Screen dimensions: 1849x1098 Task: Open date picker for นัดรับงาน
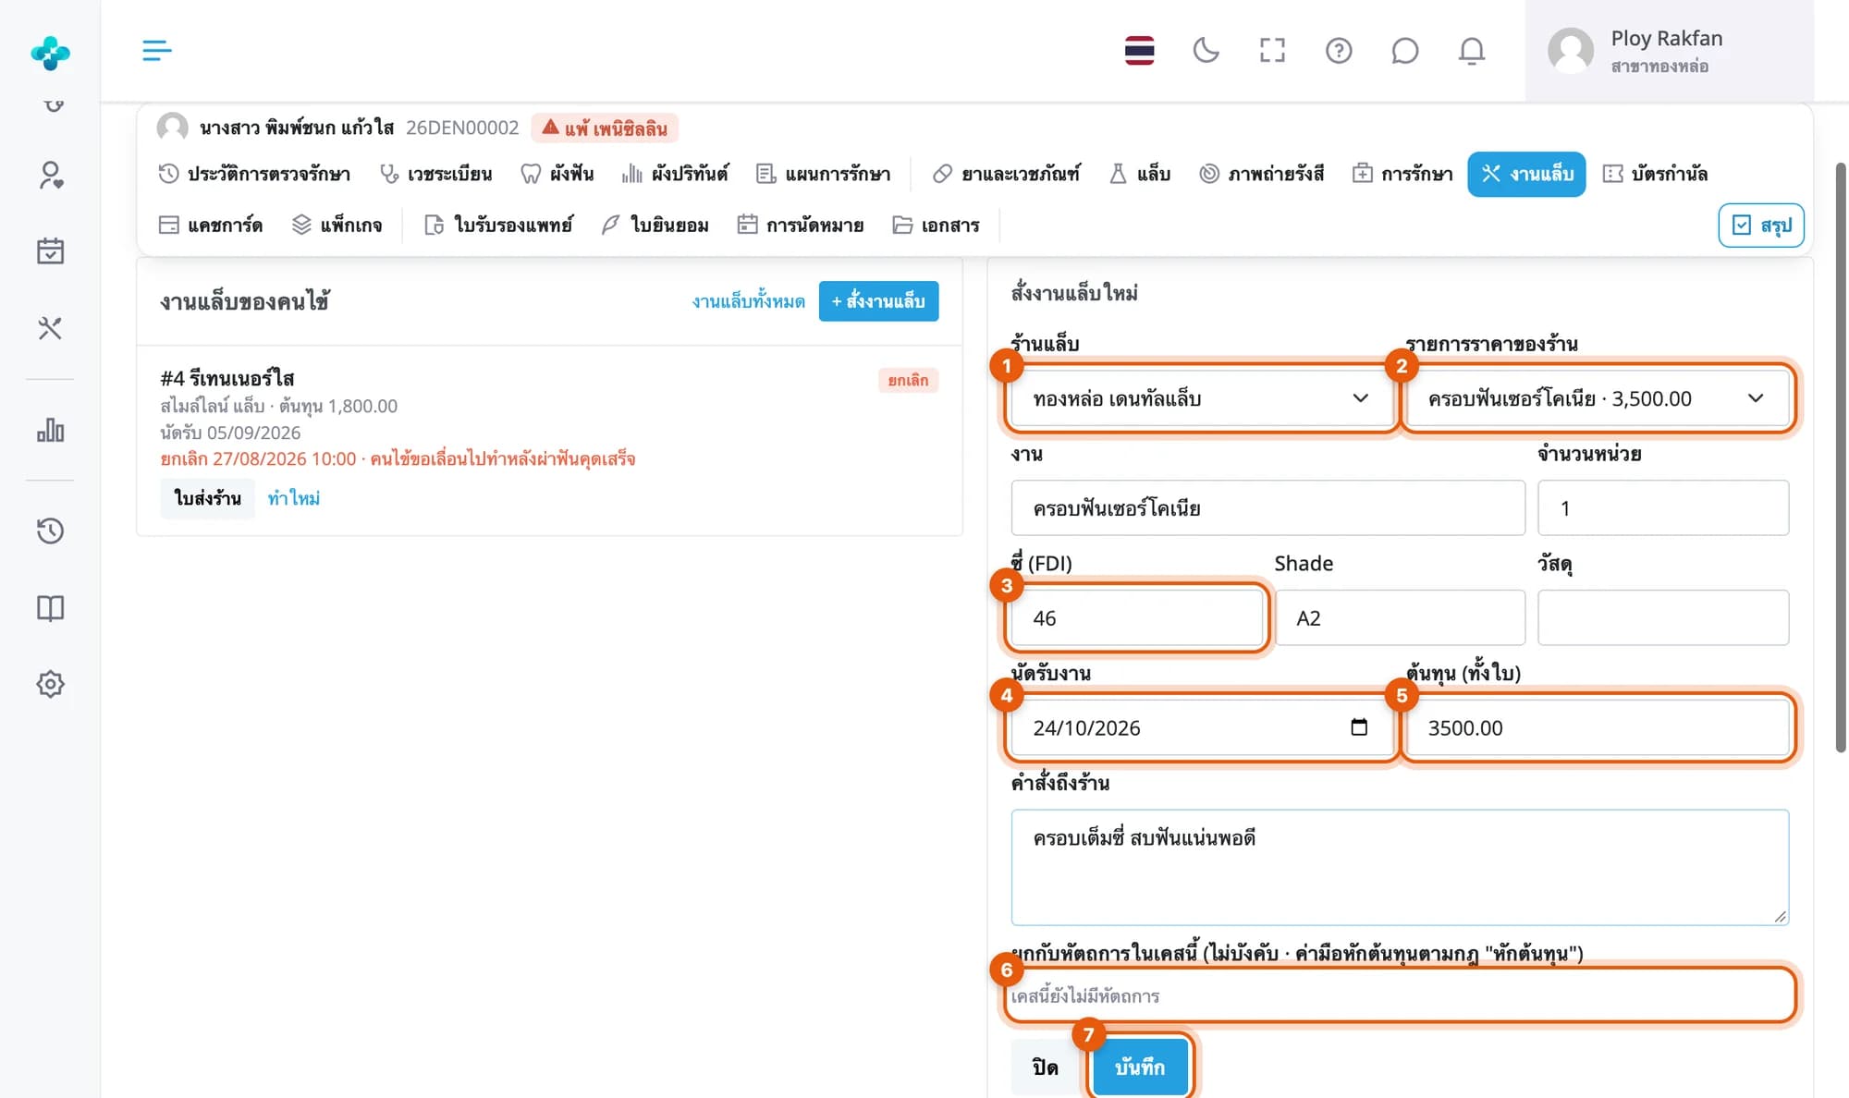tap(1359, 727)
